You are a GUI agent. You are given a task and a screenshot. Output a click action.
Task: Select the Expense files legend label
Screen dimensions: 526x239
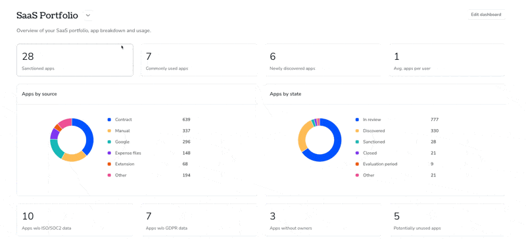(x=128, y=153)
